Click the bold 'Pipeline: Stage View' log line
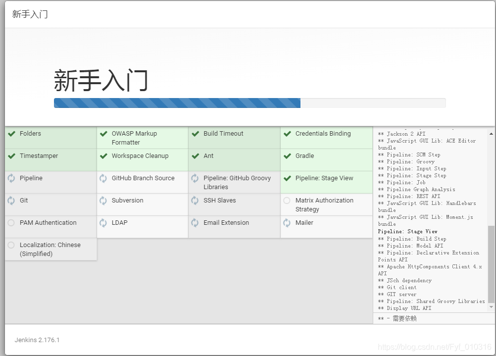Screen dimensions: 496x356 click(407, 231)
